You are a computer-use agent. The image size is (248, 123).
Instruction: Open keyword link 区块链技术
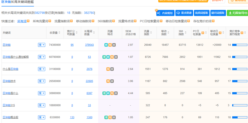[9, 81]
